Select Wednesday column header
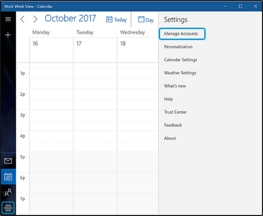This screenshot has height=216, width=263. (133, 32)
